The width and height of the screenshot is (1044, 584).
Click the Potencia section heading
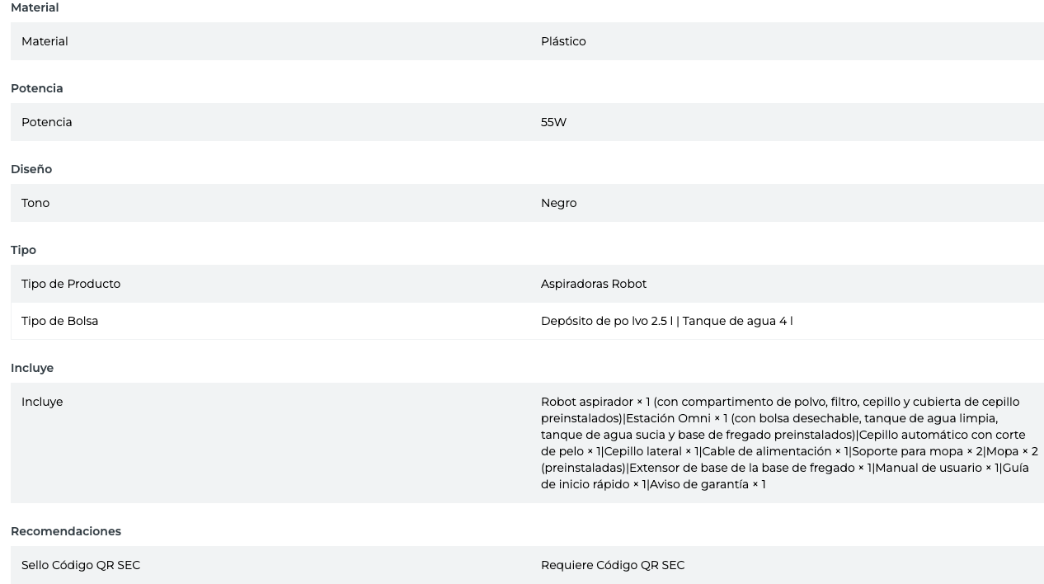(36, 88)
